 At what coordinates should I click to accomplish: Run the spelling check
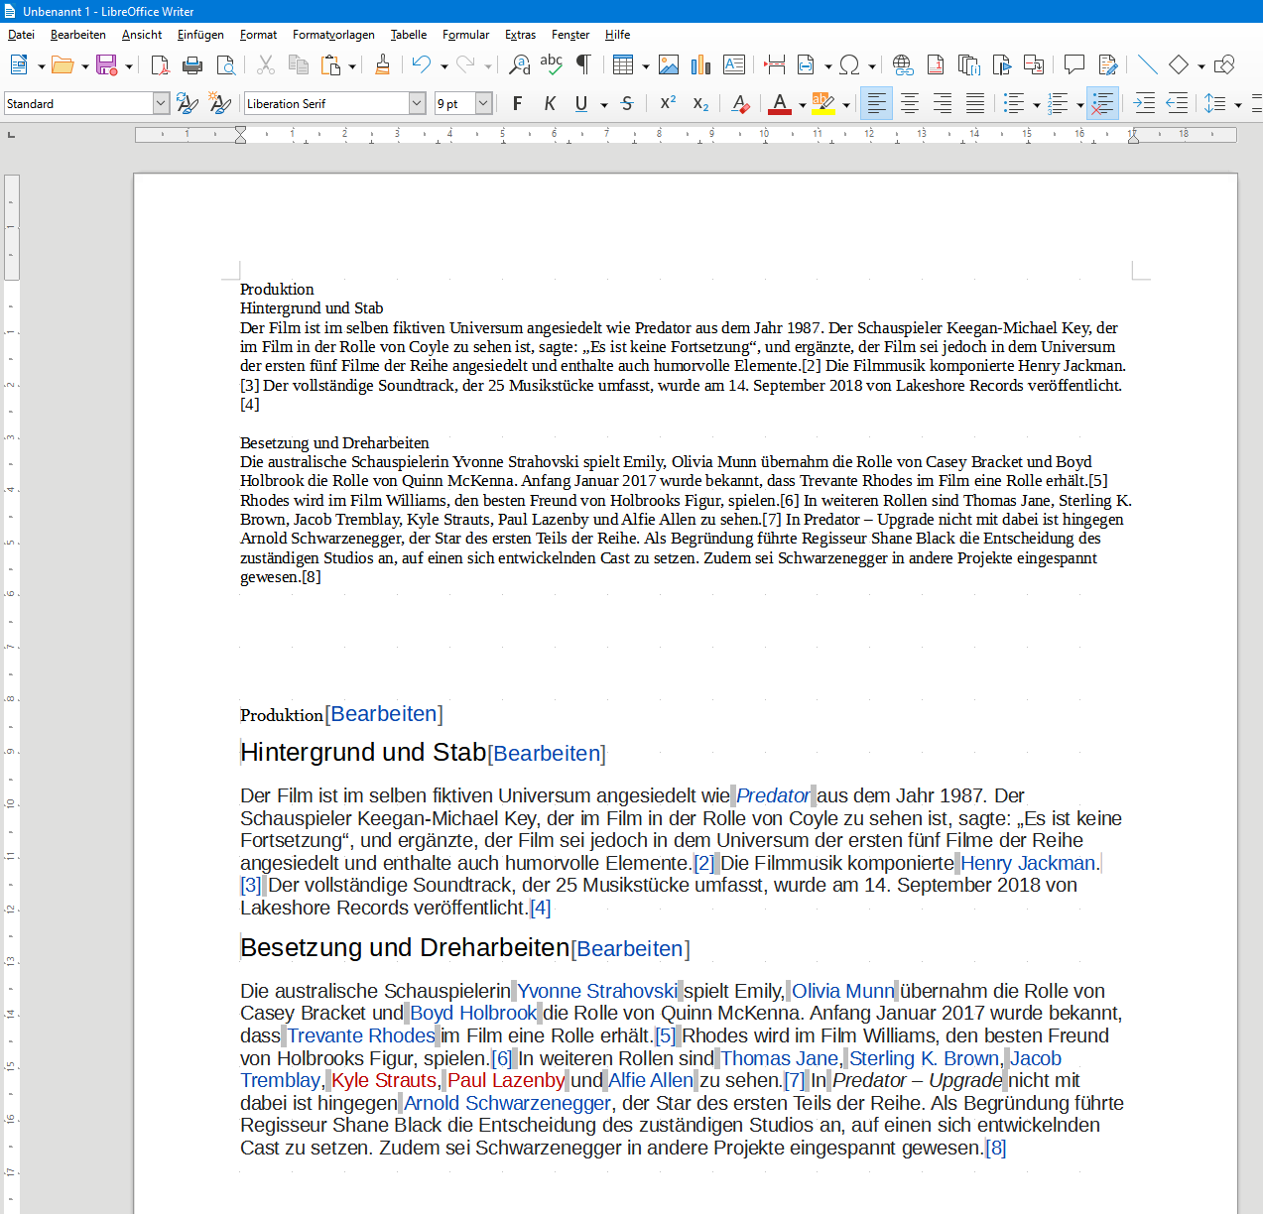552,65
